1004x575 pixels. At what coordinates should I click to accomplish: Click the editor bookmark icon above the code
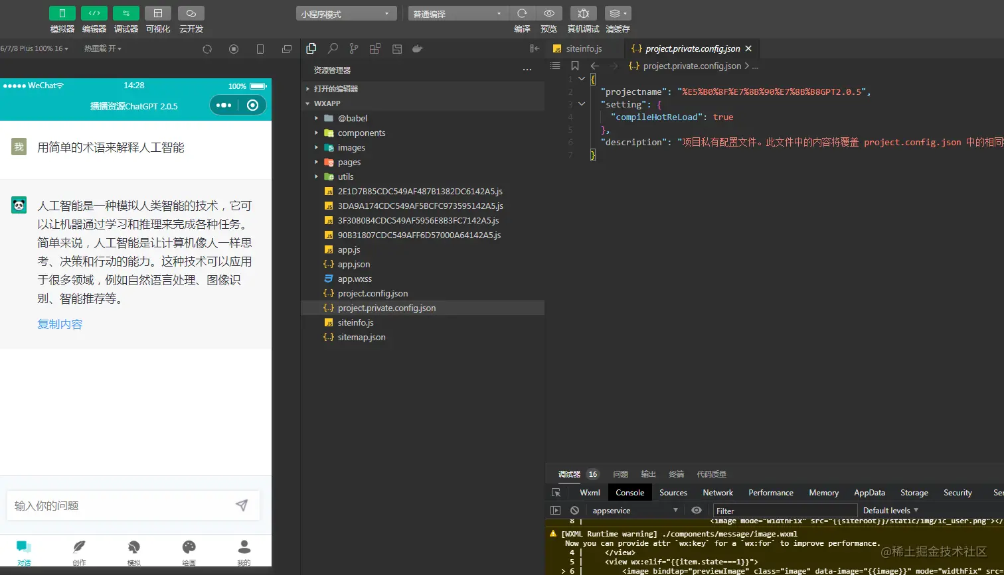[575, 66]
